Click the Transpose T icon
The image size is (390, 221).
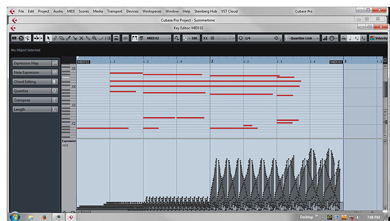point(54,100)
